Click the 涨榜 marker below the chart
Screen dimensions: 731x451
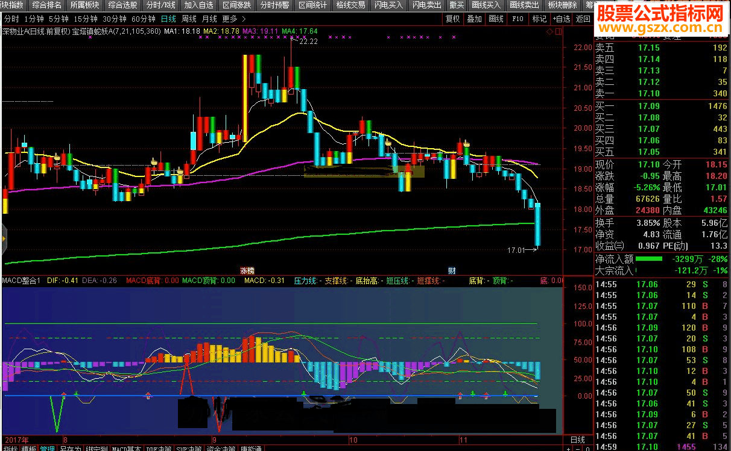tap(247, 270)
